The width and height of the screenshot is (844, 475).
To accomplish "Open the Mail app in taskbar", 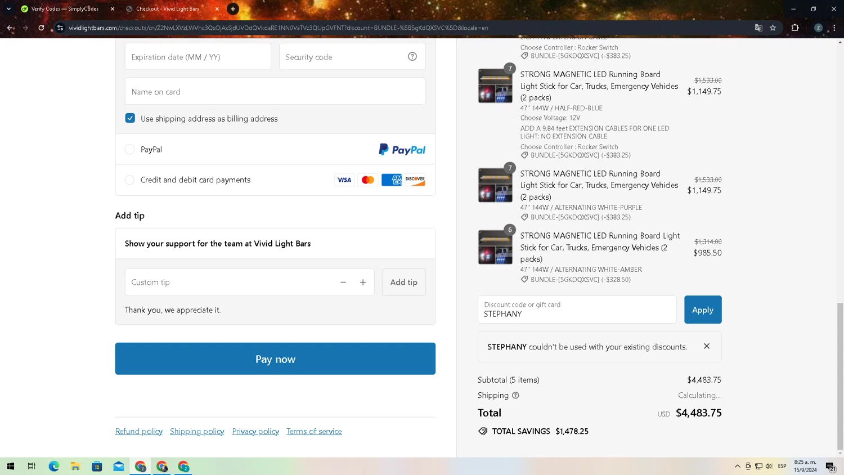I will tap(119, 466).
